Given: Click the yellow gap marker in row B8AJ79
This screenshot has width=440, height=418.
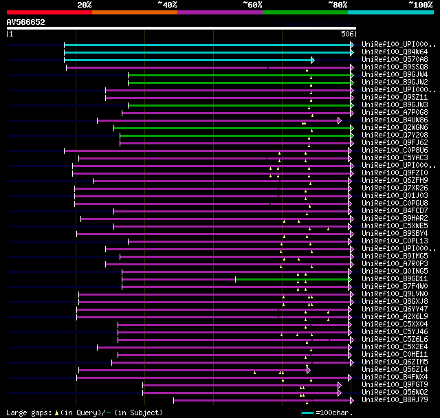Looking at the screenshot, I should point(307,403).
